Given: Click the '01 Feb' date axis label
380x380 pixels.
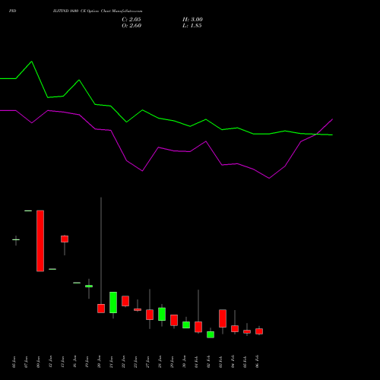Looking at the screenshot, I should (197, 362).
